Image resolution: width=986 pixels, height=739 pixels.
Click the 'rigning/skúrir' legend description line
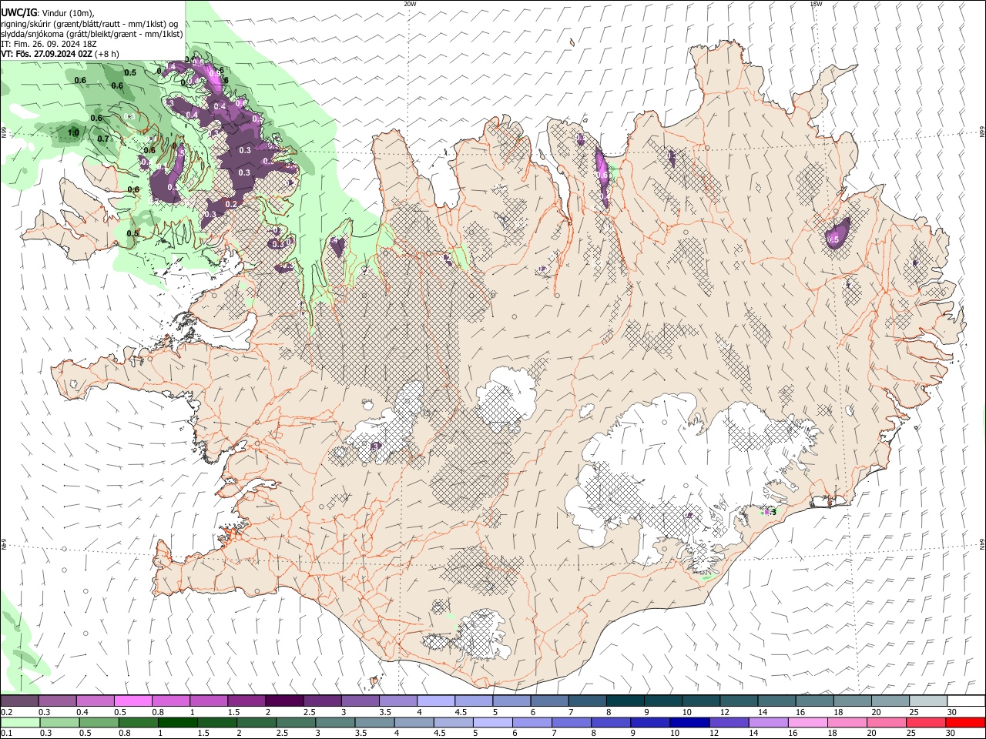point(89,24)
